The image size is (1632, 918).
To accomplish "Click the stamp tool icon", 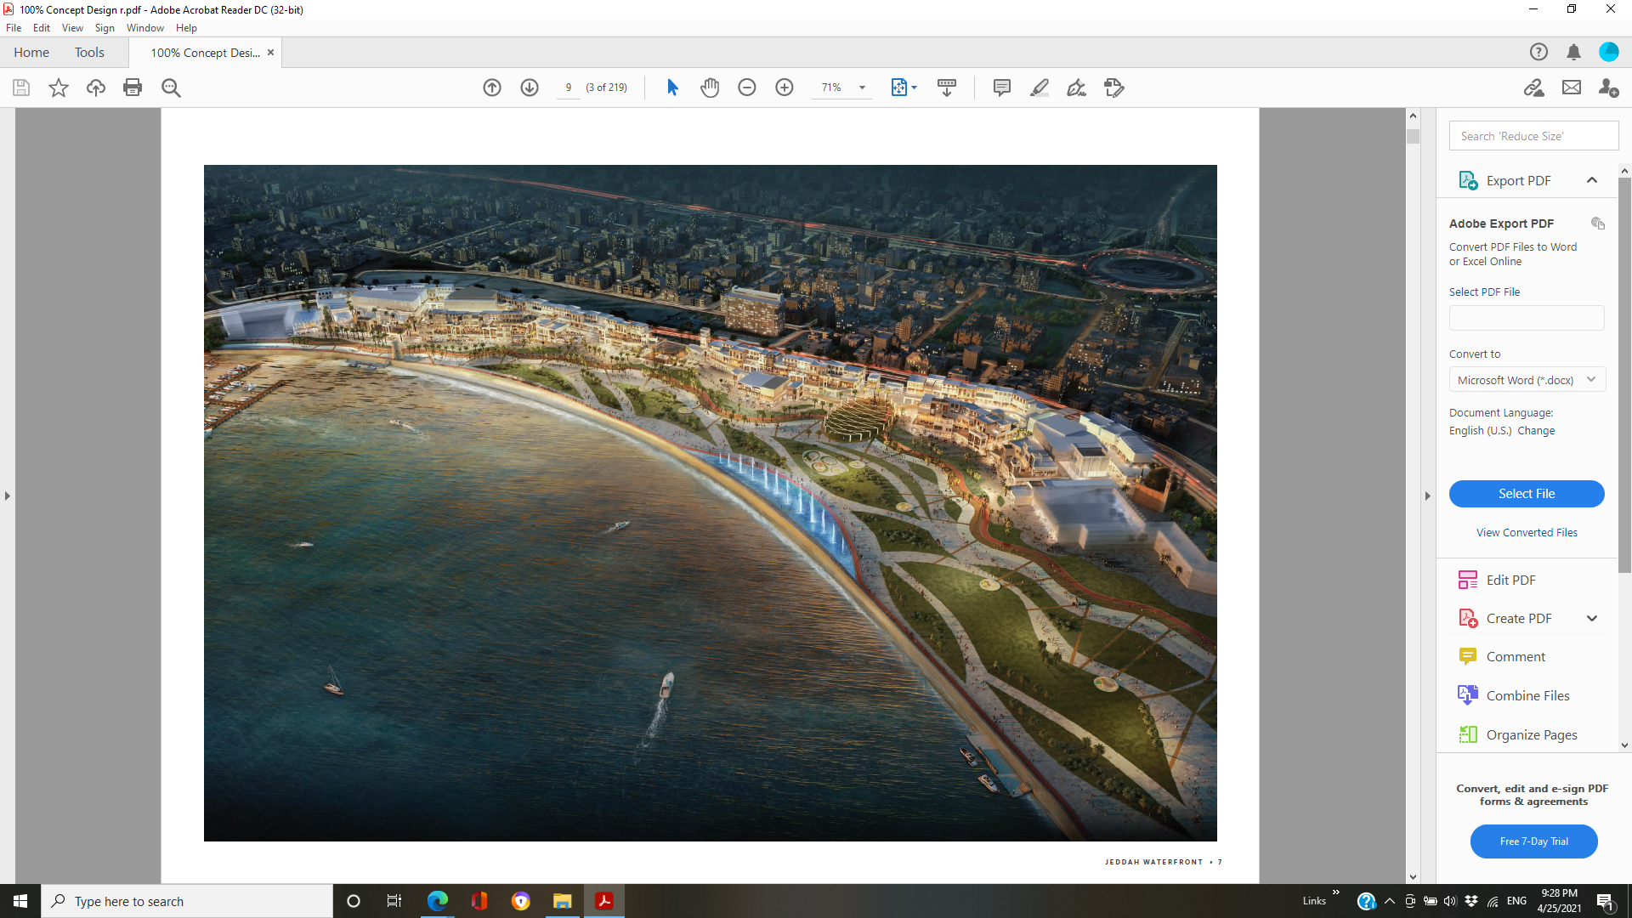I will point(1114,88).
